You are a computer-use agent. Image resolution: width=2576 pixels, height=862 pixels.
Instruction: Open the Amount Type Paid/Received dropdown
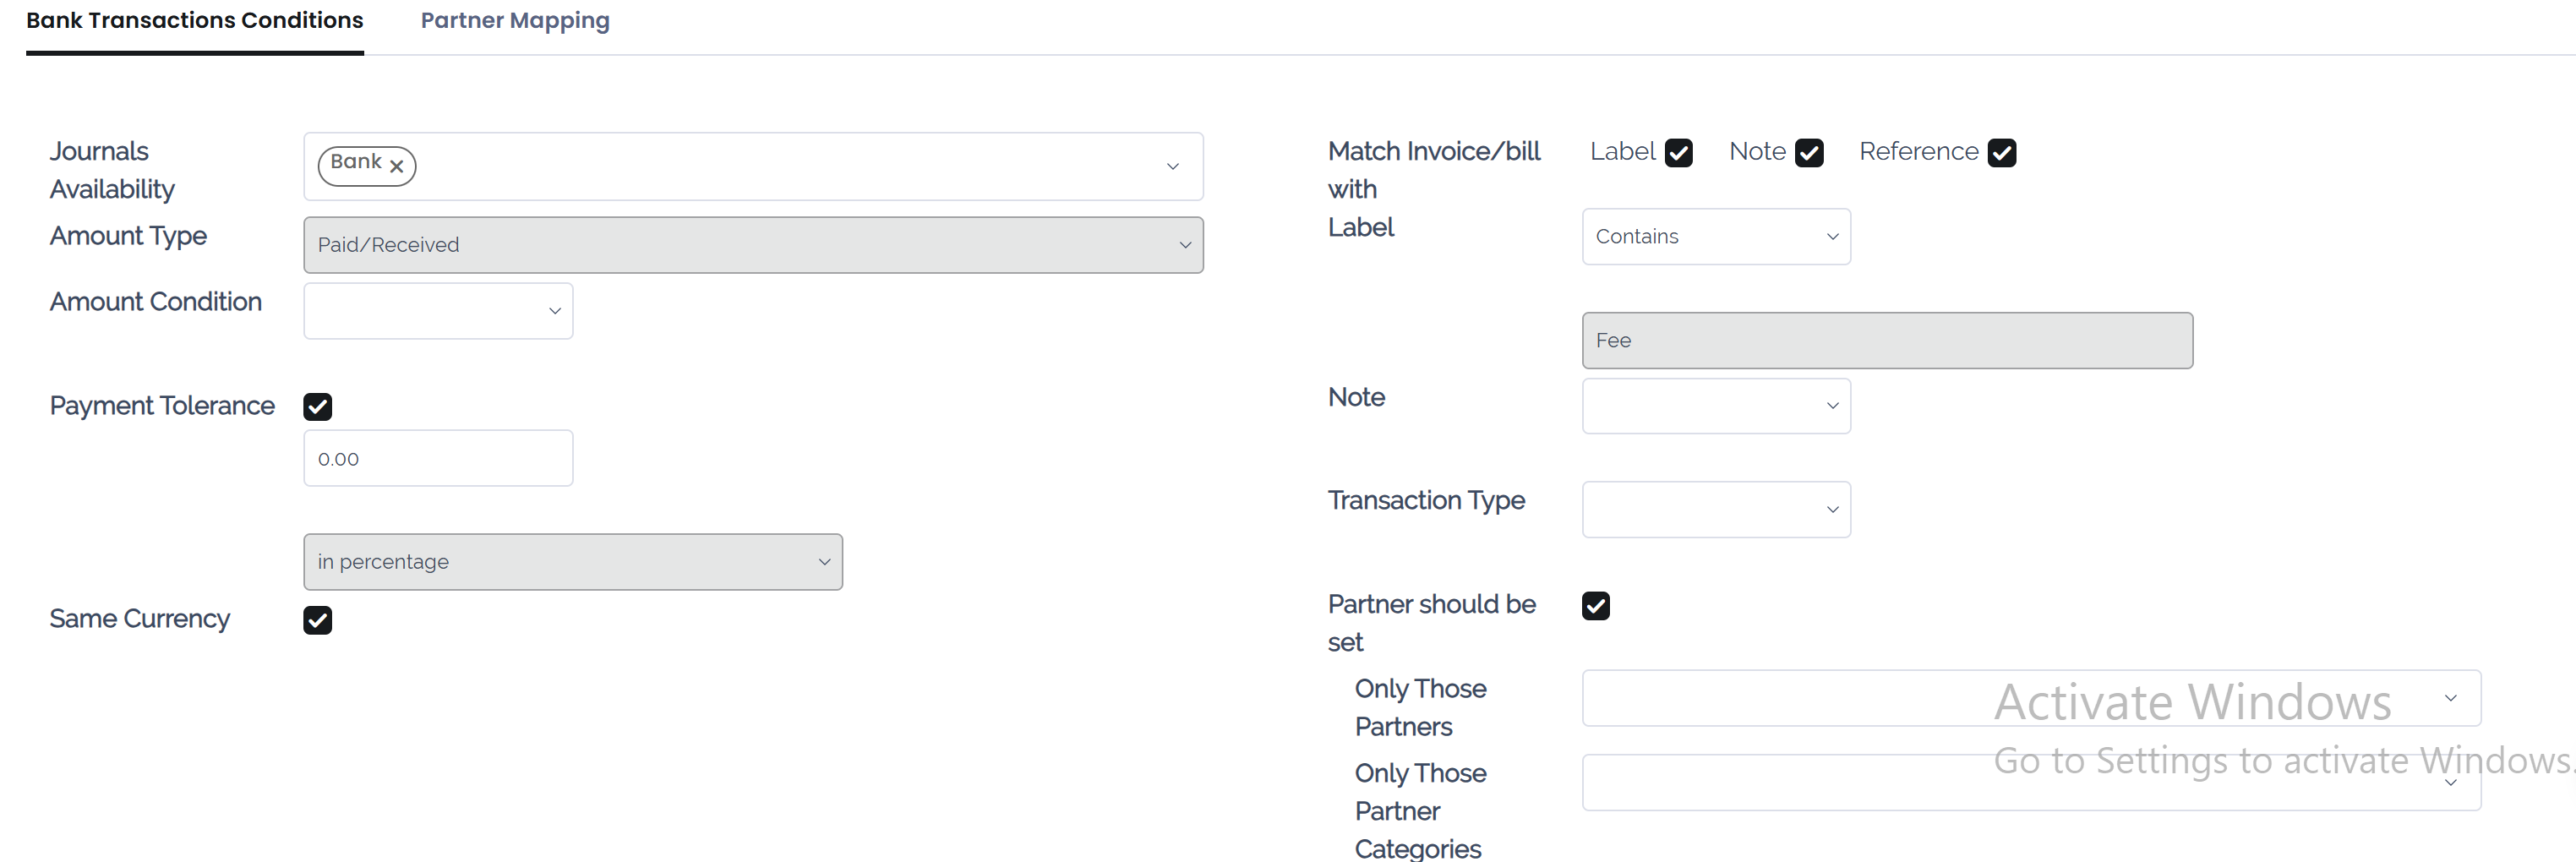[752, 245]
